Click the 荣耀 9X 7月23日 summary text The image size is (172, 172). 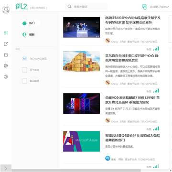pos(132,111)
